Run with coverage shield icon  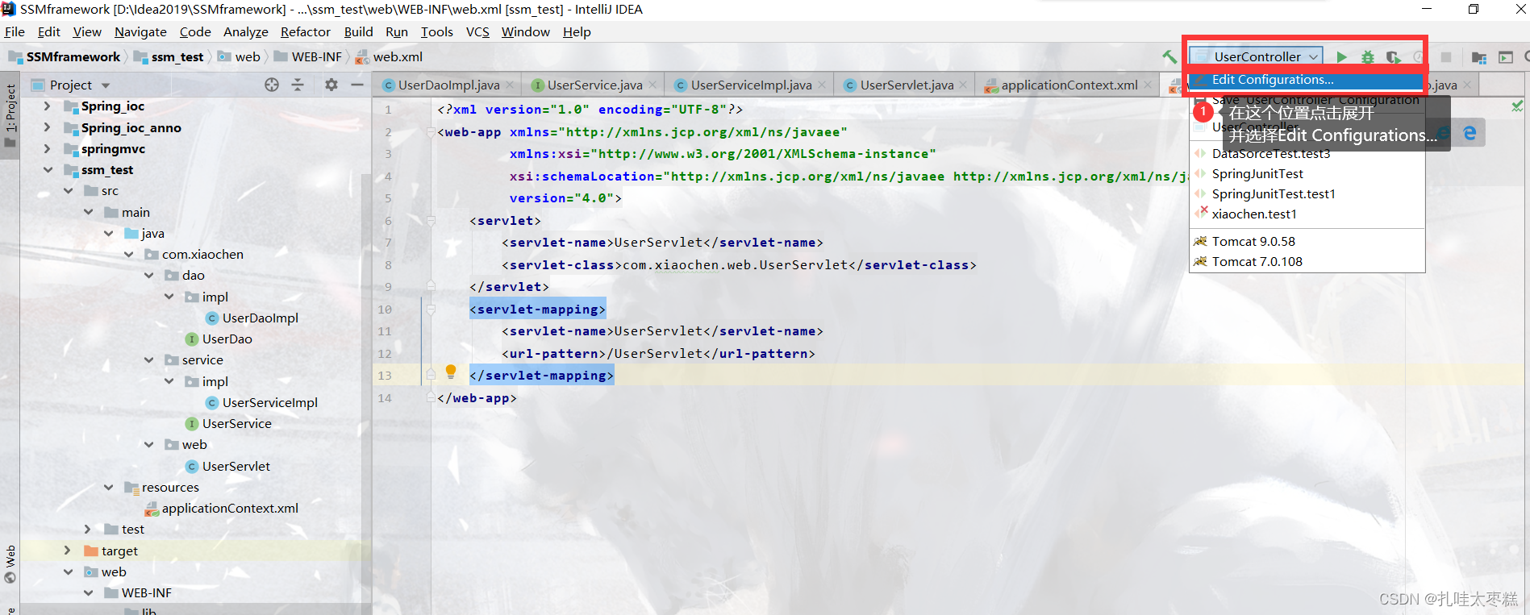(x=1393, y=56)
